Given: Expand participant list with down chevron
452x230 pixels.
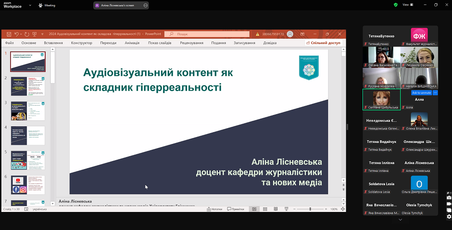Looking at the screenshot, I should 400,220.
